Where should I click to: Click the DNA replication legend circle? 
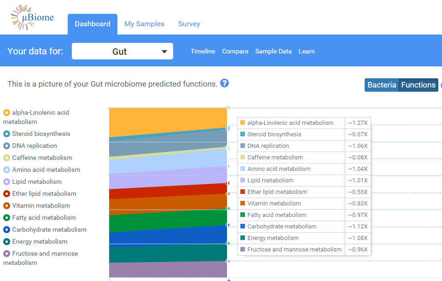click(x=6, y=146)
